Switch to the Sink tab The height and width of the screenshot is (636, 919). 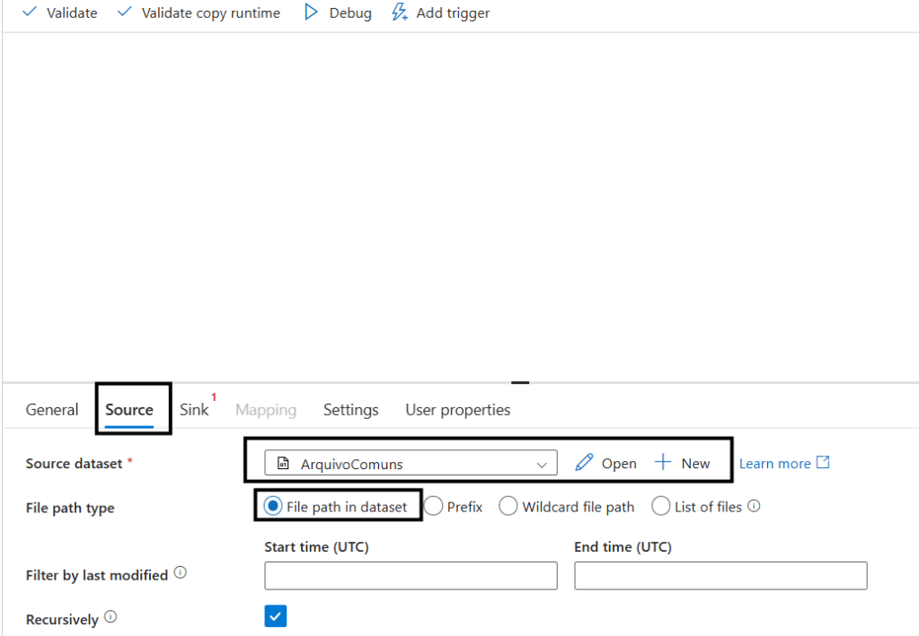tap(194, 410)
